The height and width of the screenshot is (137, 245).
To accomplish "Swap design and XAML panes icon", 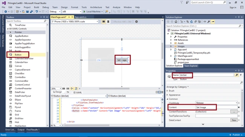I will tap(68, 92).
